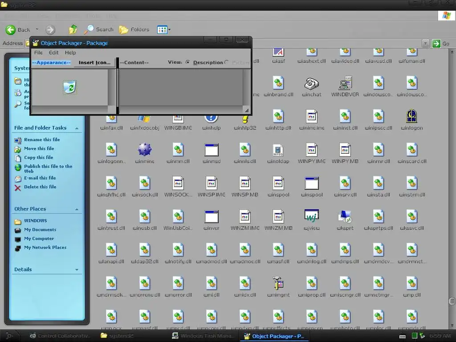Image resolution: width=456 pixels, height=342 pixels.
Task: Click the Appearance pane label
Action: pyautogui.click(x=52, y=62)
